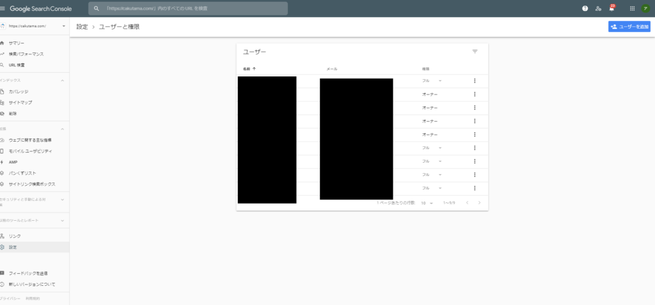This screenshot has height=305, width=655.
Task: Open more options for last user row
Action: tap(475, 188)
